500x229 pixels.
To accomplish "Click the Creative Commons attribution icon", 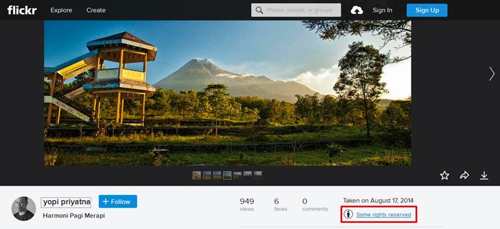I will (348, 214).
